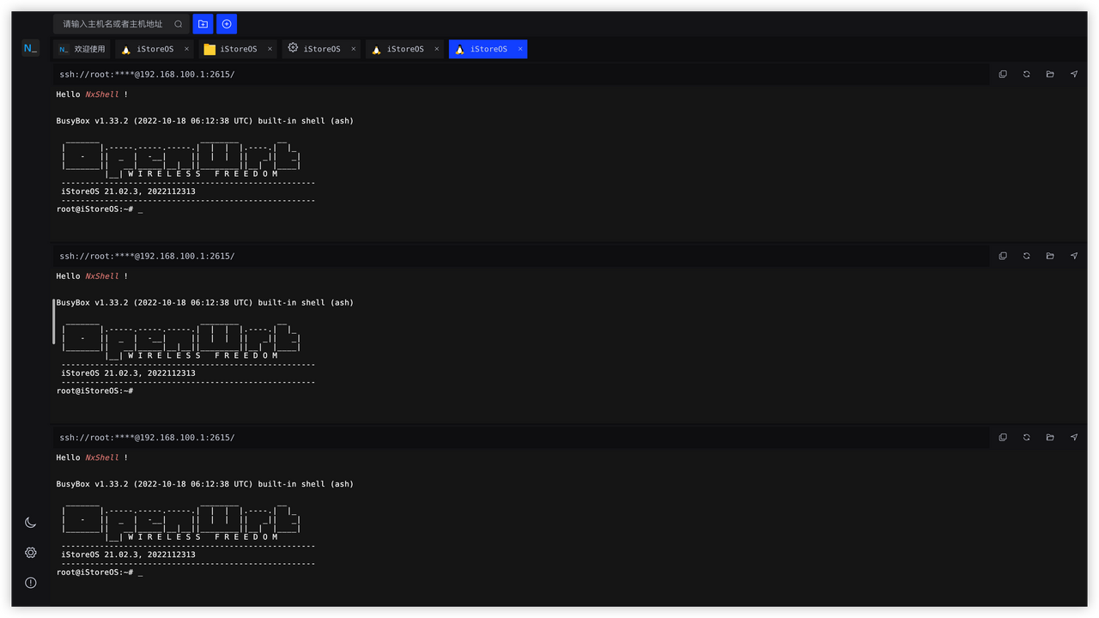
Task: Open the iStoreOS tab with gear icon
Action: click(315, 49)
